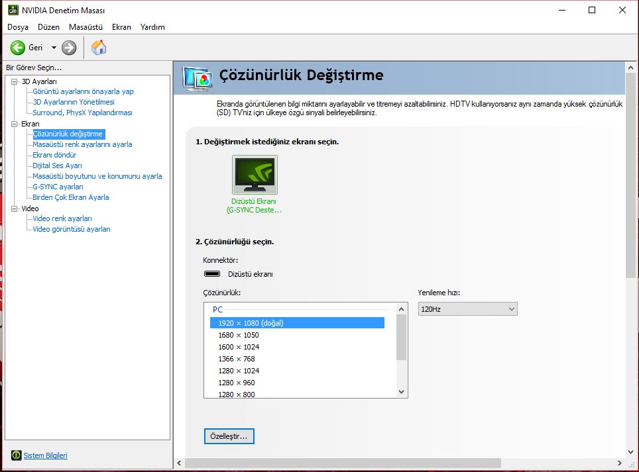Screen dimensions: 639x472
Task: Open the Dosya menu
Action: 18,27
